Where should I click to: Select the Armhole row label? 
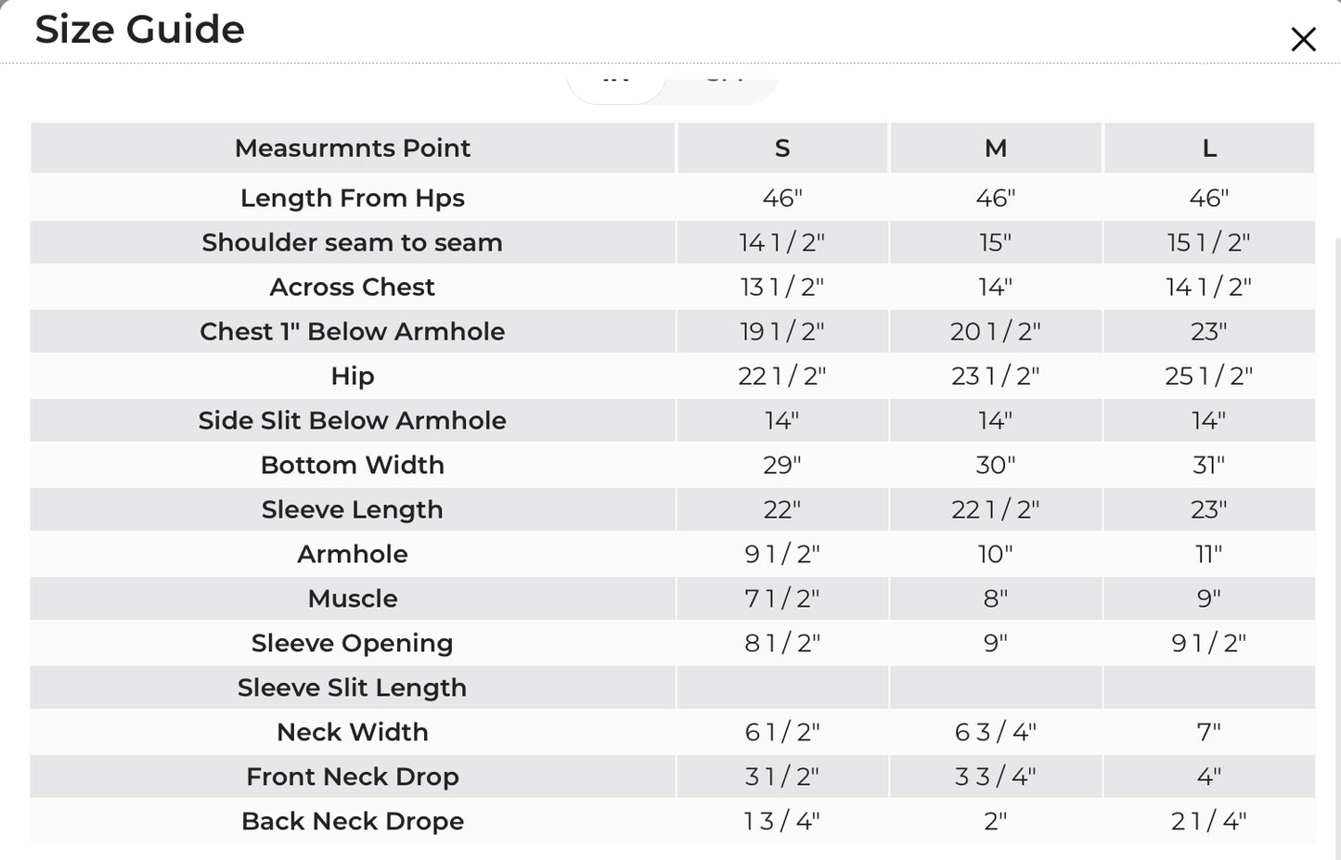353,554
